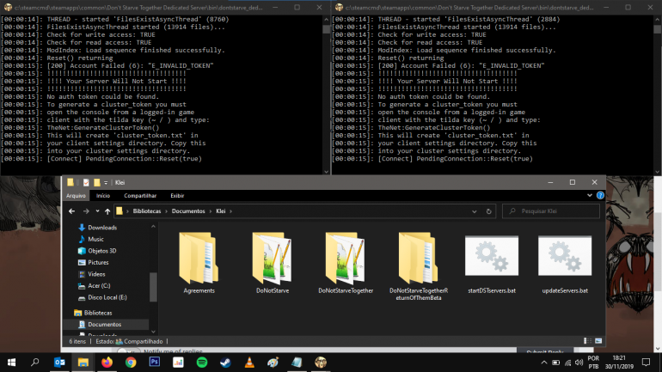Open the Don't Starve server taskbar icon
Viewport: 662px width, 372px height.
tap(321, 363)
